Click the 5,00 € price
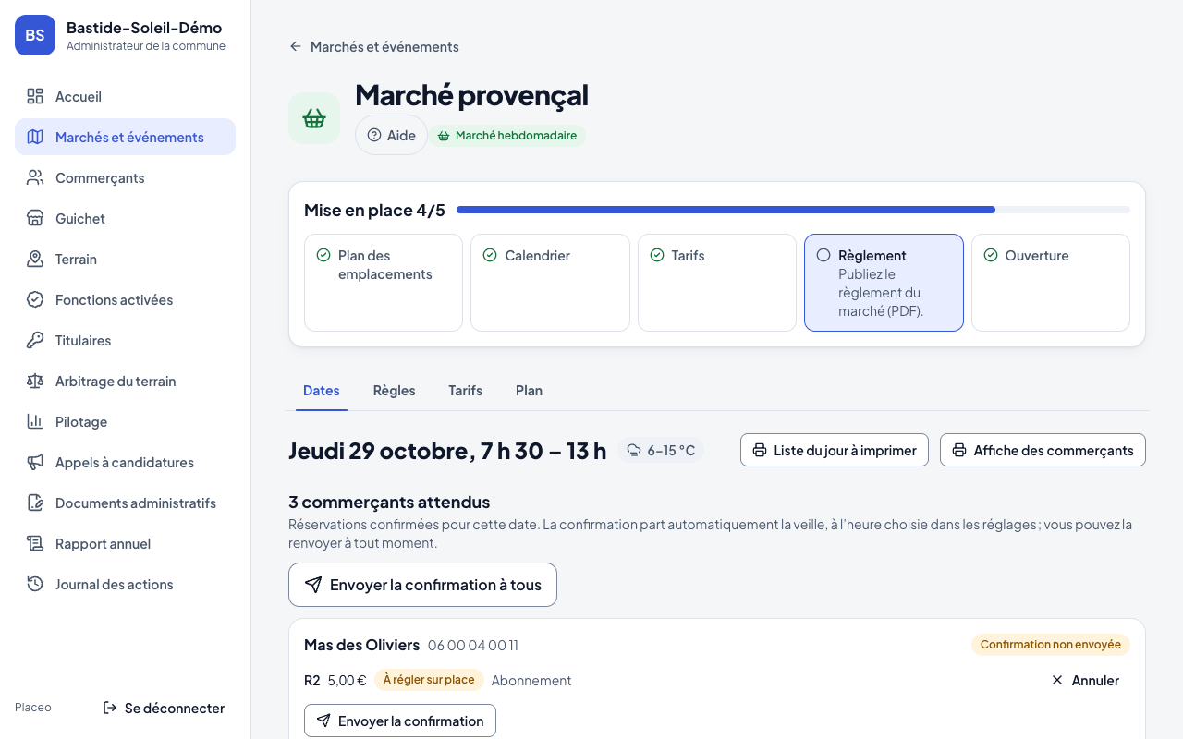This screenshot has height=739, width=1183. click(348, 681)
